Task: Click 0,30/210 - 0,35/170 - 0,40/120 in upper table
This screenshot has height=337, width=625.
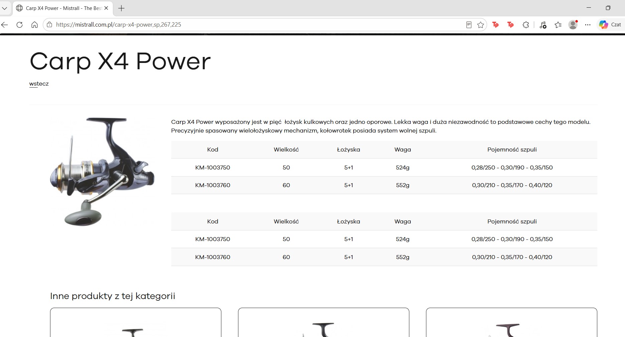Action: [x=512, y=185]
